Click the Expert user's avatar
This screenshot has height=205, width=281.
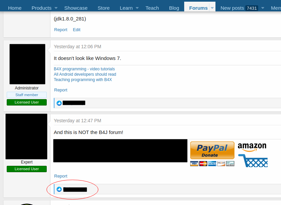pos(26,136)
